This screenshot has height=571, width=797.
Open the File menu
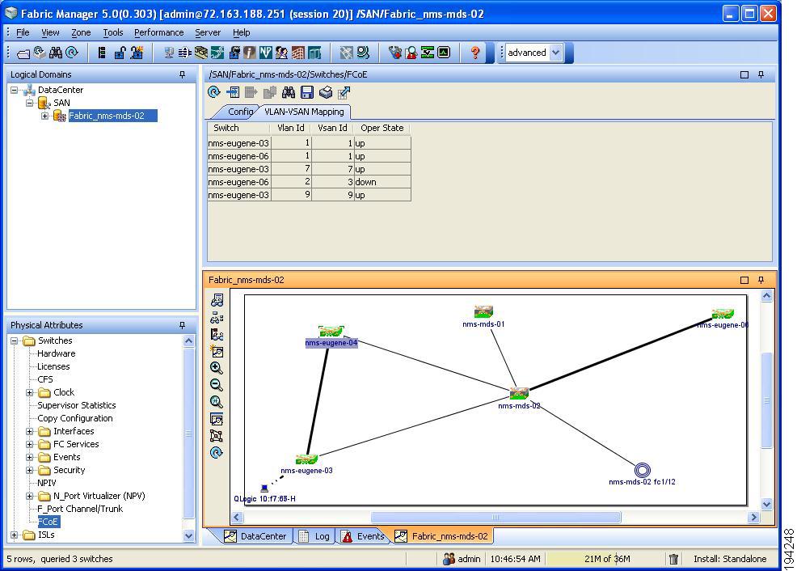[x=23, y=32]
